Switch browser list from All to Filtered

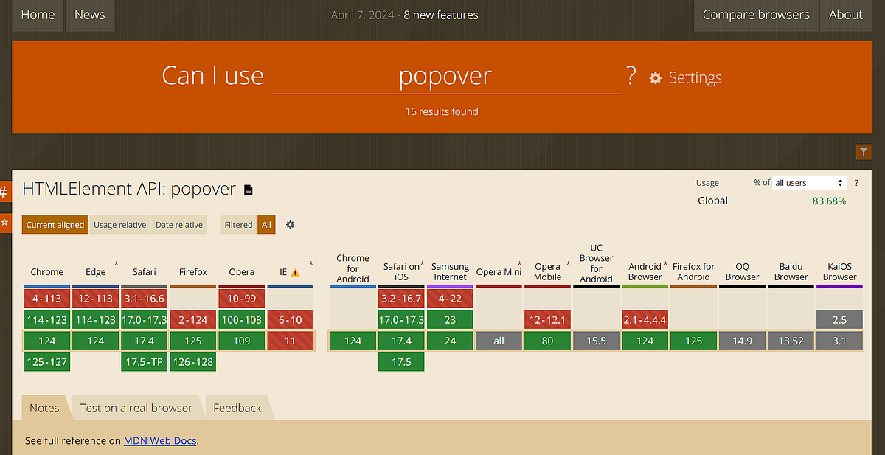coord(237,224)
